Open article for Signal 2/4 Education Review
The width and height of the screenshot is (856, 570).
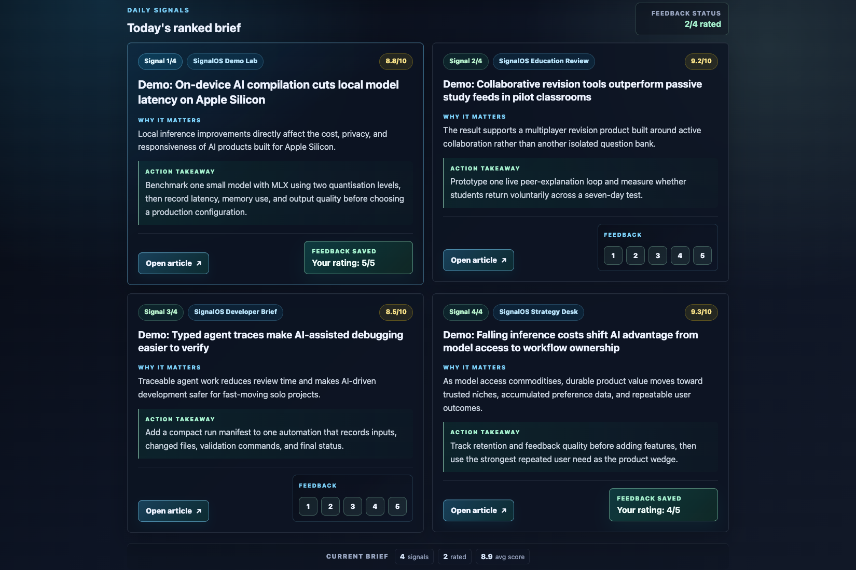tap(478, 260)
